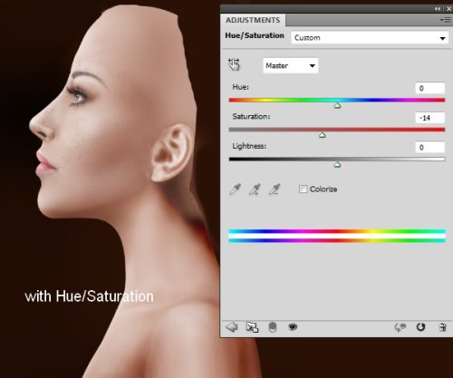Delete this adjustment layer with the trash icon

[x=442, y=327]
